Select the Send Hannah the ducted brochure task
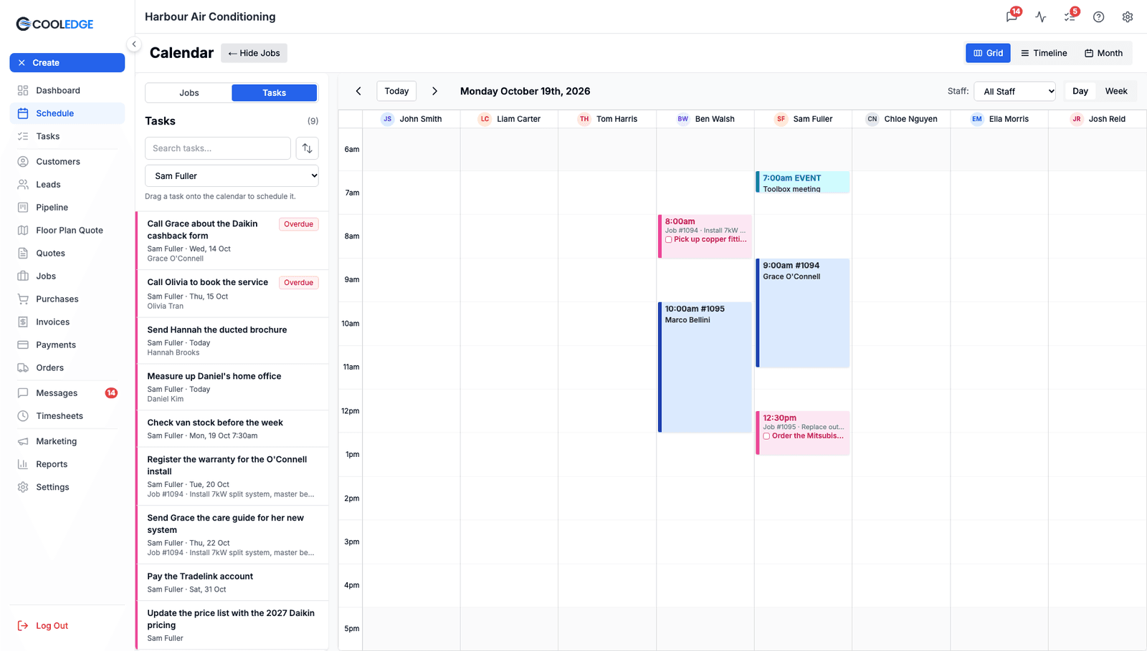Image resolution: width=1147 pixels, height=651 pixels. pos(232,341)
